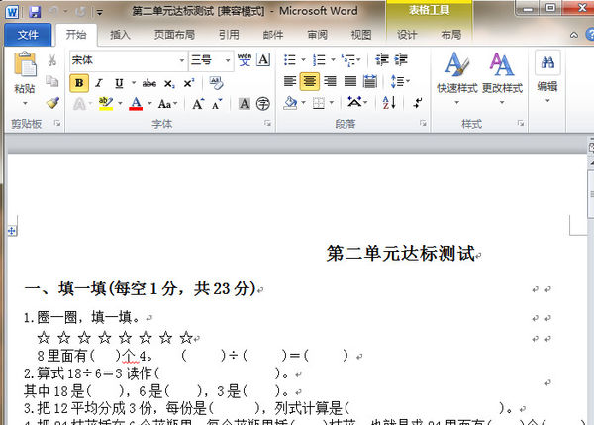Open the 文件 file tab

point(28,35)
